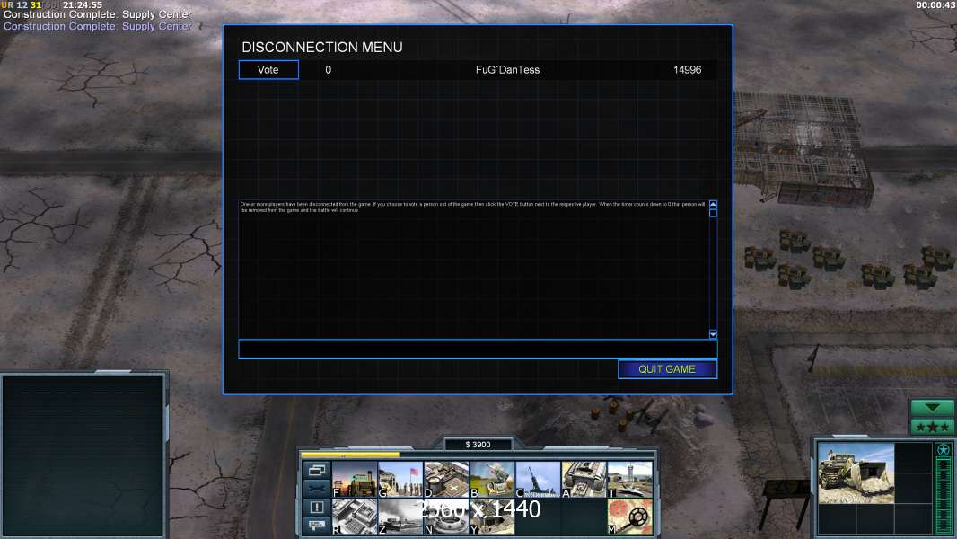Build War Factory (hotkey A)
Screen dimensions: 957x539
[584, 479]
